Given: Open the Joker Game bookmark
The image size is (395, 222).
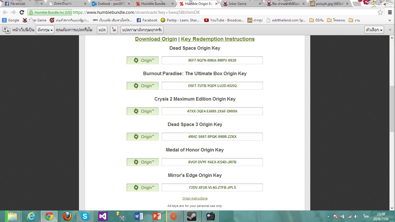Looking at the screenshot, I should 35,20.
